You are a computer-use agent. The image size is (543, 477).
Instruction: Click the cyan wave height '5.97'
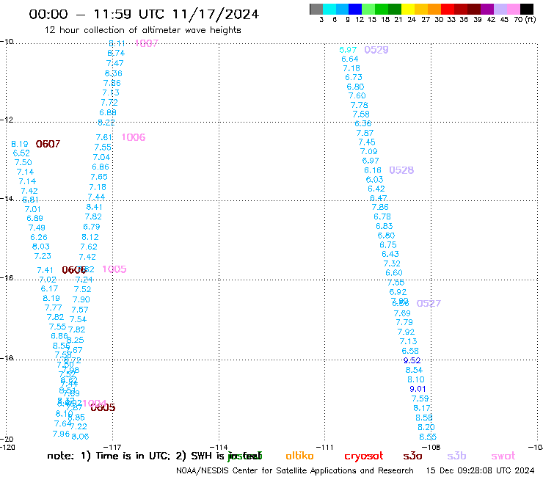[x=348, y=50]
